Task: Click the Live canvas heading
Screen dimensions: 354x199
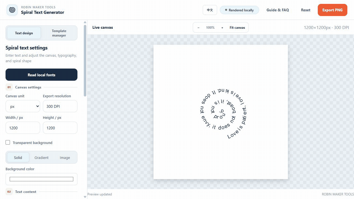Action: coord(103,27)
